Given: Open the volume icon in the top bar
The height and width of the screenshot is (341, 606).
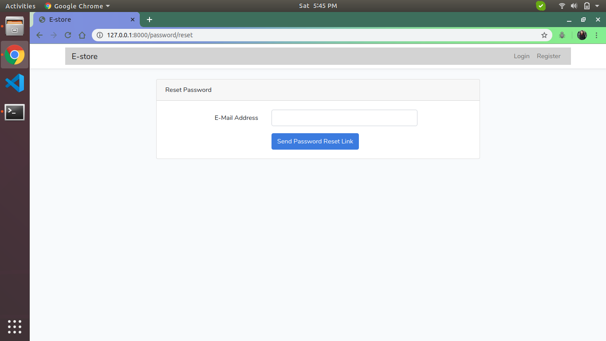Looking at the screenshot, I should 574,6.
